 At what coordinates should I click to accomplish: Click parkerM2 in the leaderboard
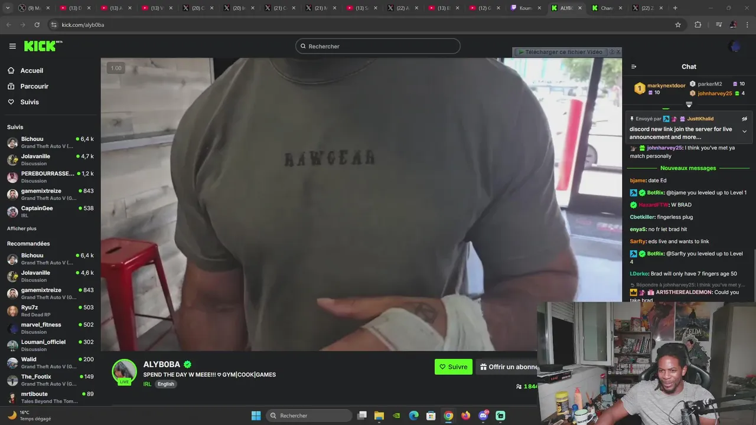tap(710, 84)
